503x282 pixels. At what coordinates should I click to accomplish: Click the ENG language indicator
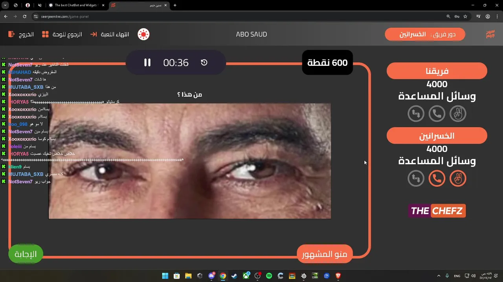[457, 276]
